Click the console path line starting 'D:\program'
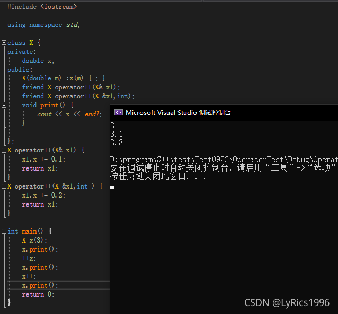338x314 pixels. 224,159
